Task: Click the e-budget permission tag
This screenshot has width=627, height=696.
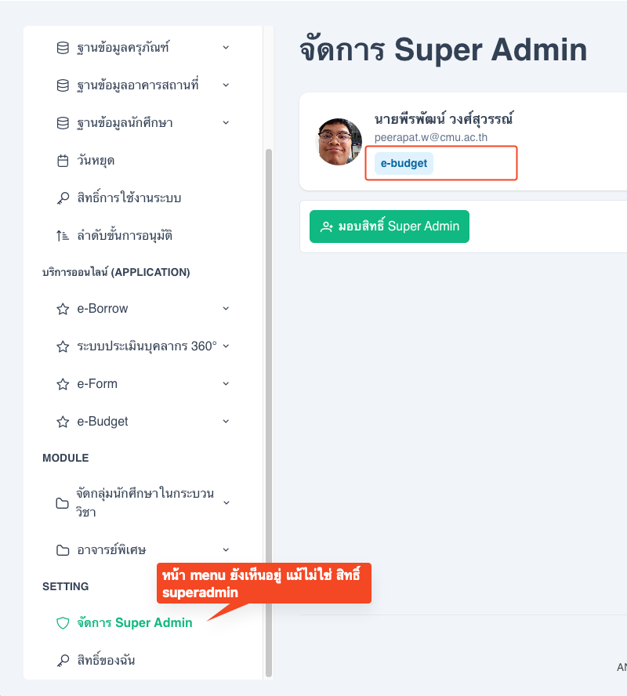Action: (404, 164)
